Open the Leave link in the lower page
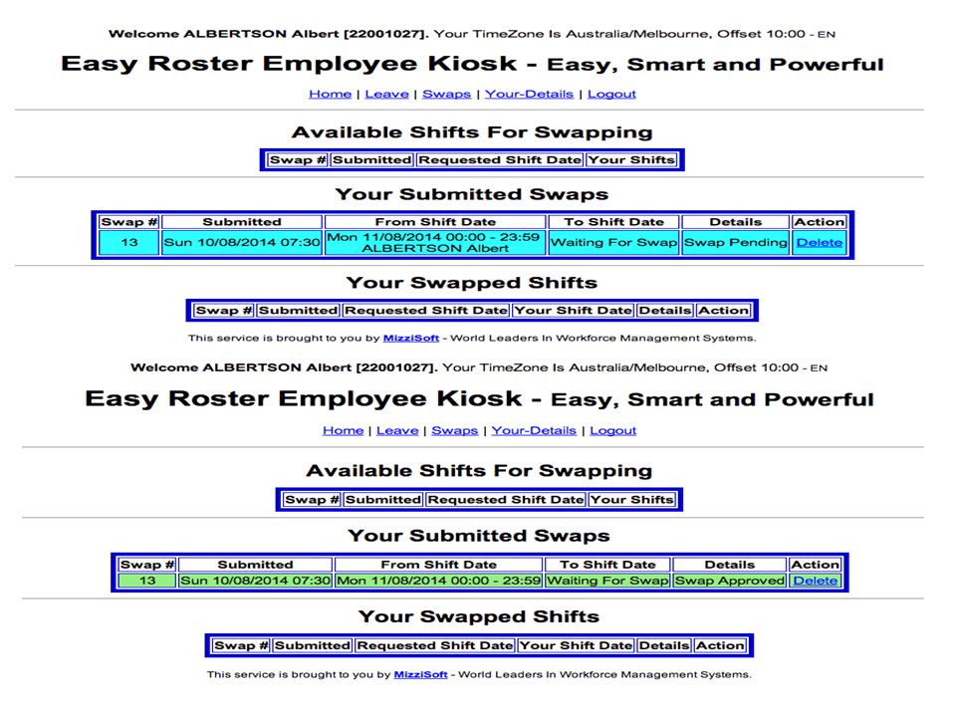 point(397,430)
